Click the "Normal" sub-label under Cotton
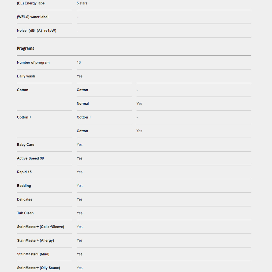The image size is (272, 272). (83, 104)
